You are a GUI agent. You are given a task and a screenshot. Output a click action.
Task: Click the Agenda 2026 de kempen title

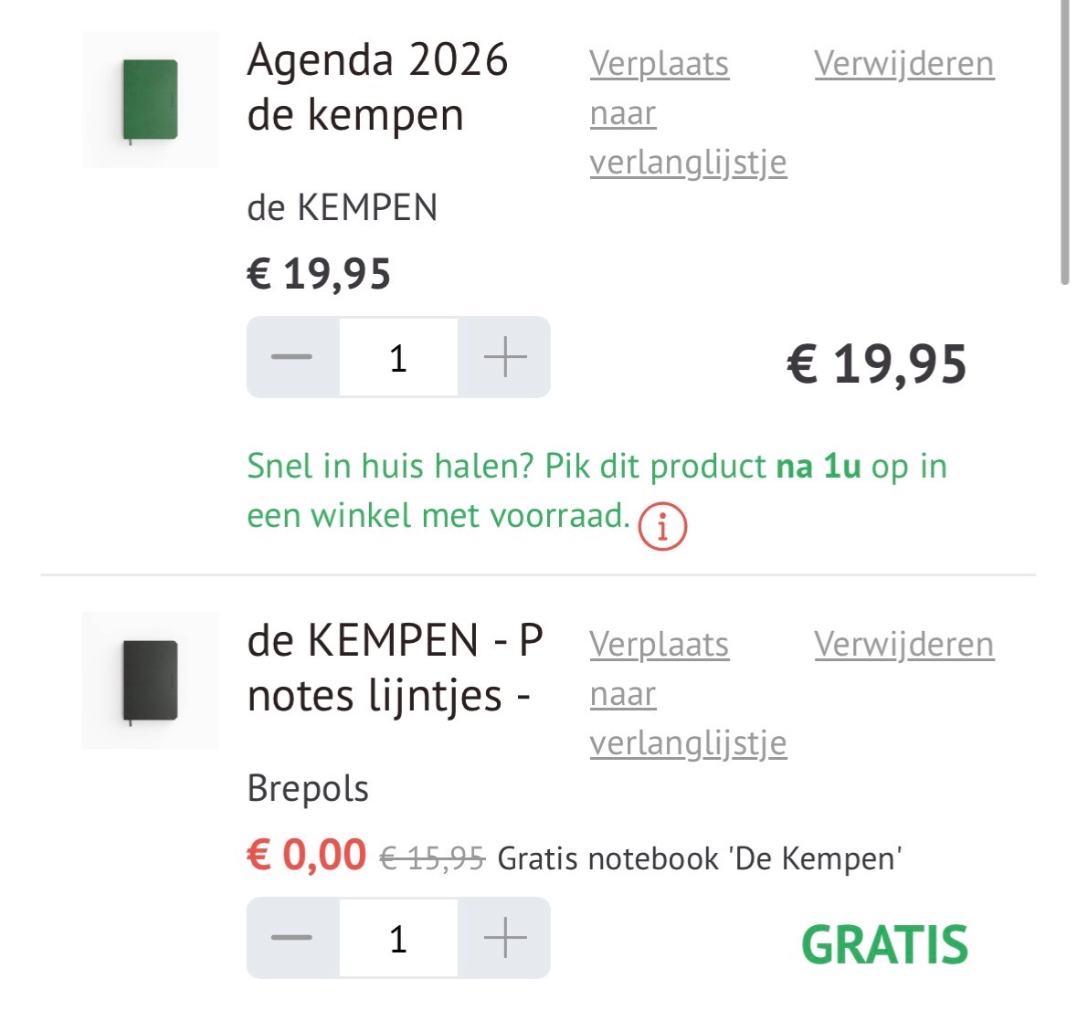pos(376,88)
